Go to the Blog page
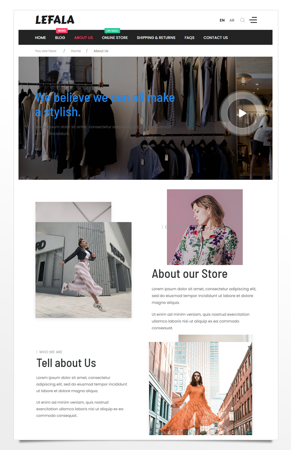291x450 pixels. [60, 37]
